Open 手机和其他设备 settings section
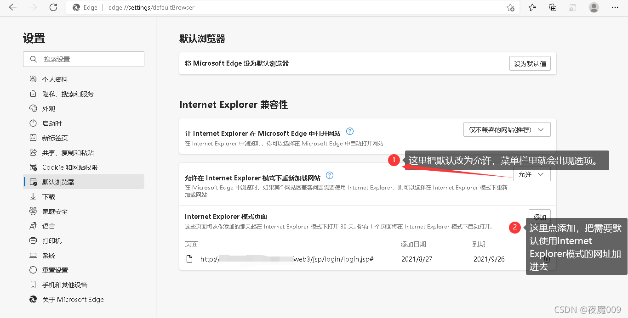 pyautogui.click(x=84, y=285)
